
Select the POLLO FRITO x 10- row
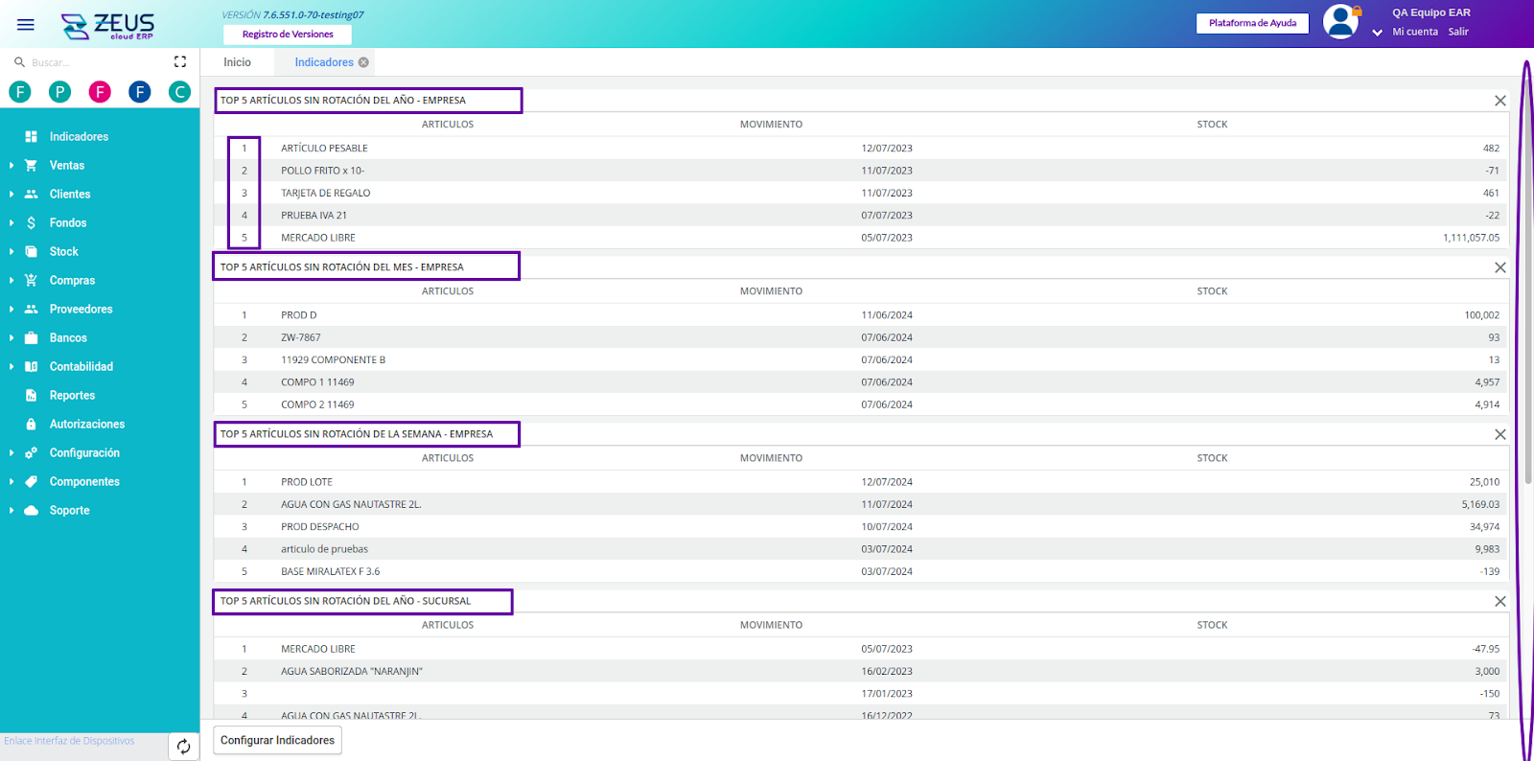pos(861,171)
